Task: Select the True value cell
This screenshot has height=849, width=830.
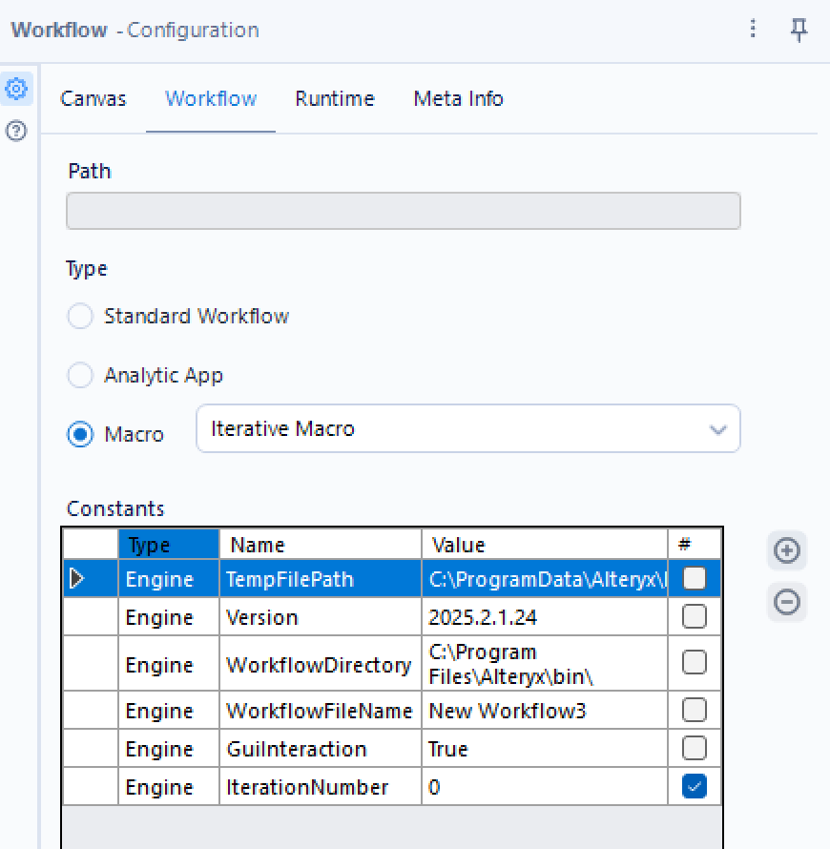Action: [545, 748]
